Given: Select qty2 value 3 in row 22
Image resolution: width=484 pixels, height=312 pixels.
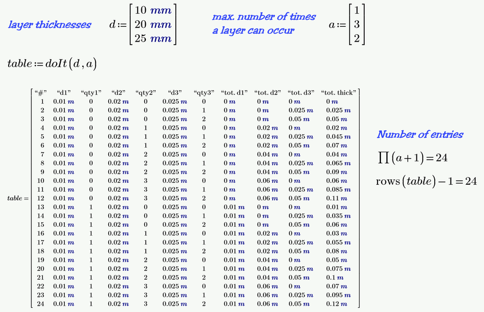Looking at the screenshot, I should (x=146, y=286).
